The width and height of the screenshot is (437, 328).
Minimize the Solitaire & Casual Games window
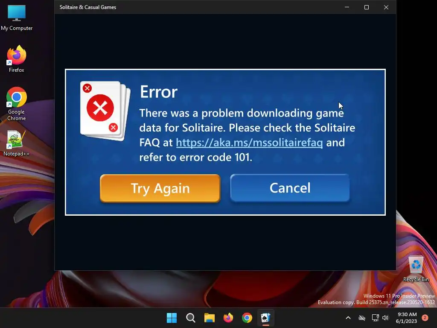pos(347,7)
